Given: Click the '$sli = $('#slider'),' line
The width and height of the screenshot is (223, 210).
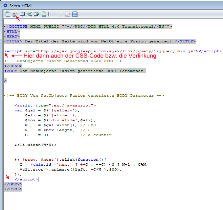Looking at the screenshot, I should 51,115.
